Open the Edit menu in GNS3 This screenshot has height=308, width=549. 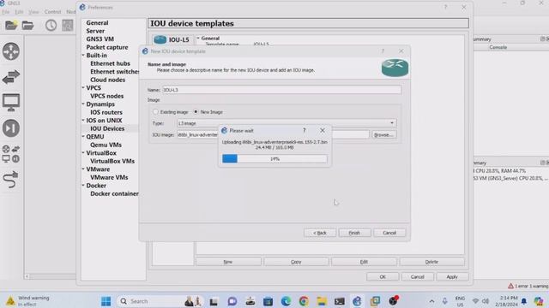tap(19, 12)
